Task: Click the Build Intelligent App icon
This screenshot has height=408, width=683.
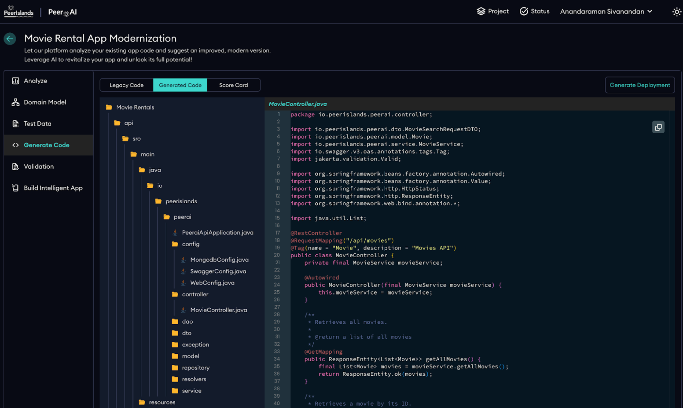Action: 15,188
